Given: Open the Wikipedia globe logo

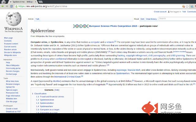Looking at the screenshot, I should point(13,19).
